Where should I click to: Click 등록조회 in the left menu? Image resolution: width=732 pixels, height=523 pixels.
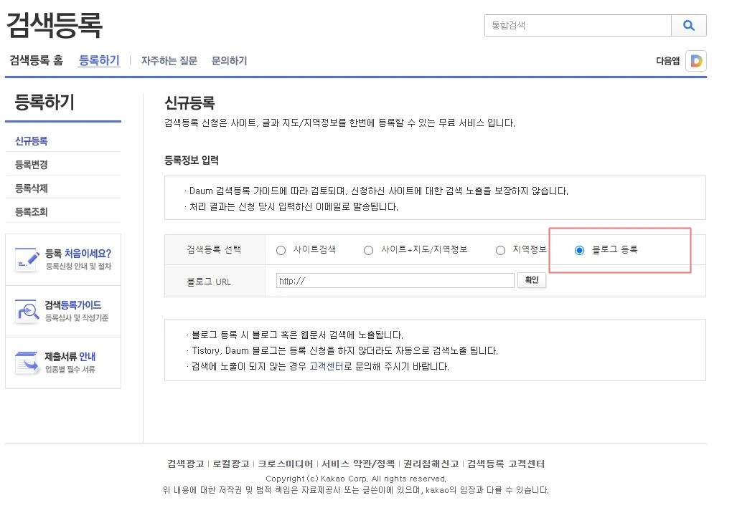(32, 211)
